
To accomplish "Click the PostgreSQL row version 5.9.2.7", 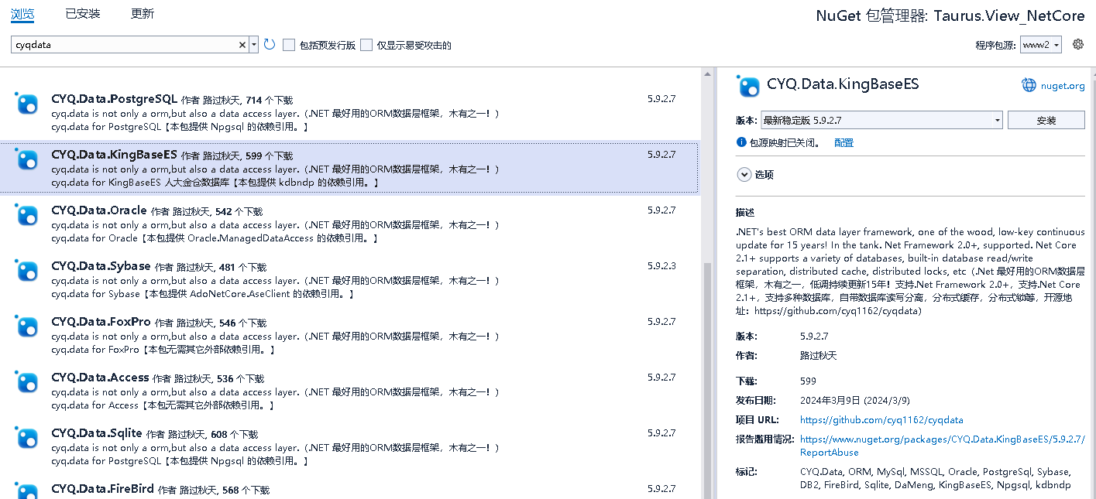I will 661,99.
